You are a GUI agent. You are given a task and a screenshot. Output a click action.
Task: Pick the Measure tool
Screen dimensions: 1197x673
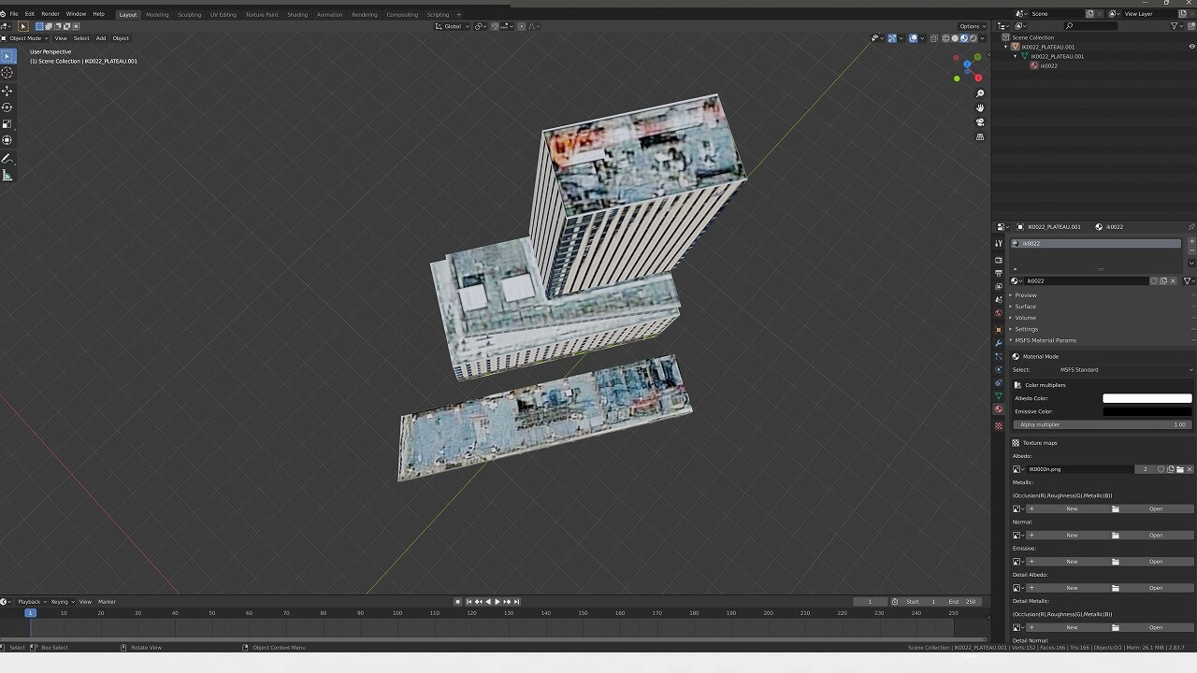(7, 176)
